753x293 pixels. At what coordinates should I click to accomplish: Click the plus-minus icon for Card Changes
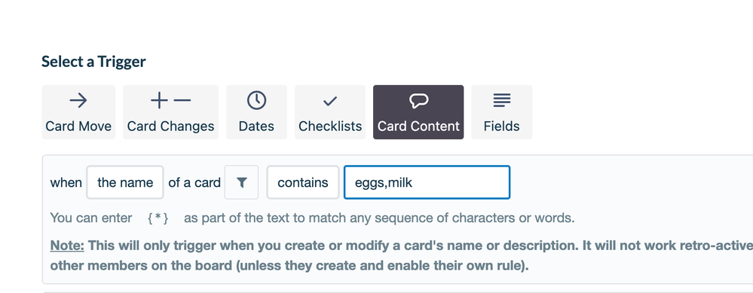click(x=170, y=100)
